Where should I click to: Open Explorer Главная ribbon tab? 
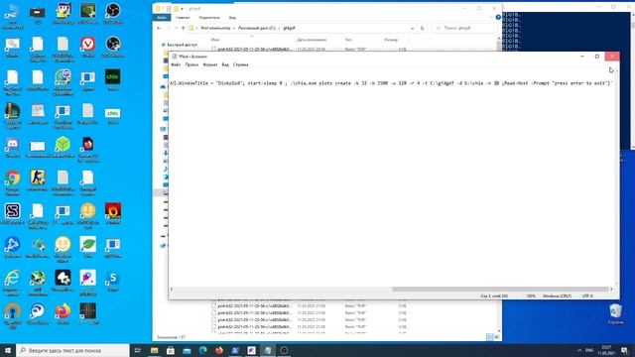pos(183,18)
